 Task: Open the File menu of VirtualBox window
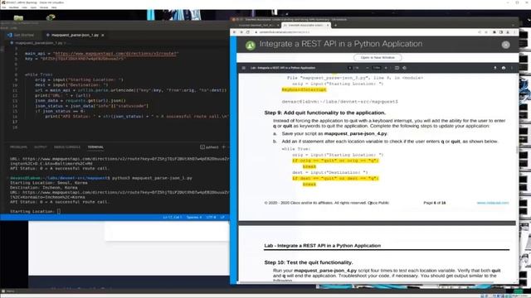[x=3, y=7]
